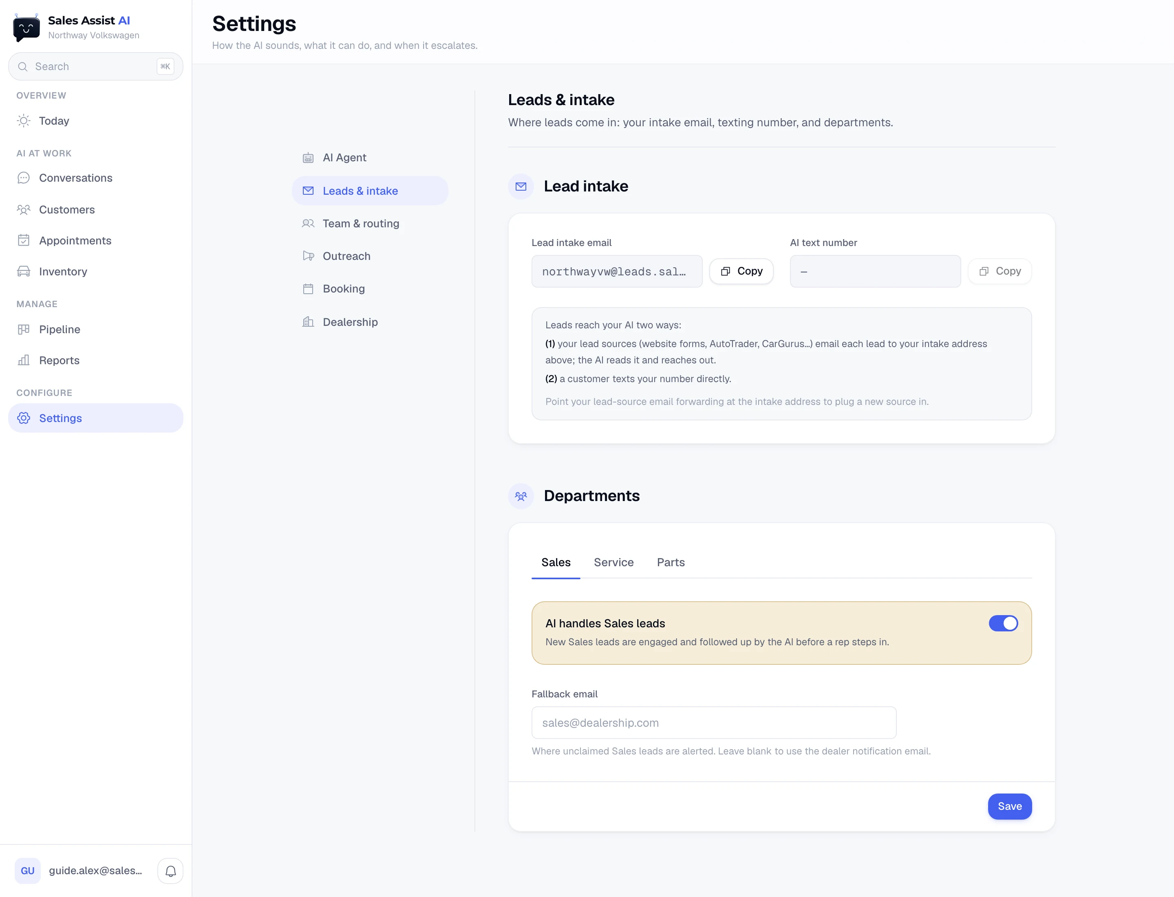
Task: Click the Reports bar chart icon
Action: click(x=24, y=361)
